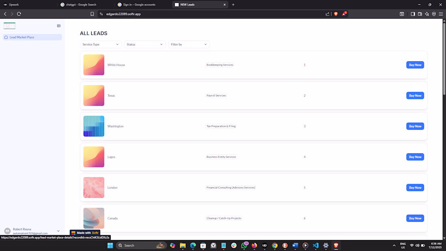
Task: Open the Filter by dropdown
Action: pos(189,44)
